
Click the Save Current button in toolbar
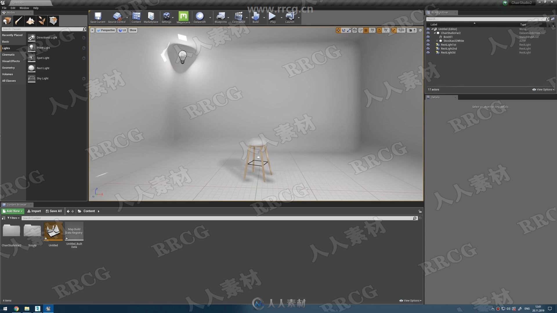click(x=97, y=17)
